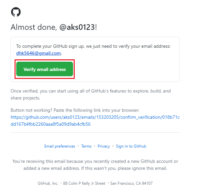Open the Terms link
199x193 pixels.
[86, 146]
